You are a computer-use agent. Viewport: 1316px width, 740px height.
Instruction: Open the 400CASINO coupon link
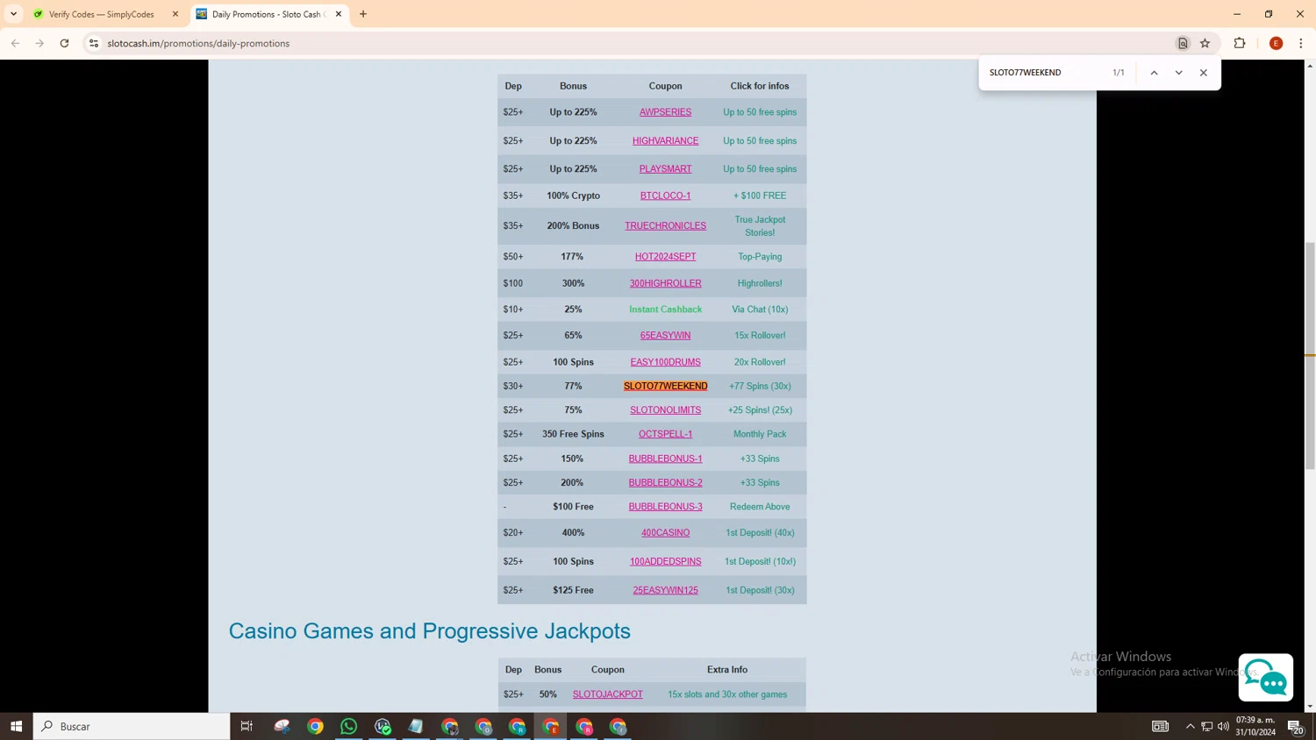pyautogui.click(x=665, y=532)
